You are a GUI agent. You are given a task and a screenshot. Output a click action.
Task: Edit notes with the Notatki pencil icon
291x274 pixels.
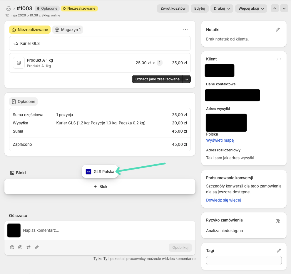pos(278,30)
